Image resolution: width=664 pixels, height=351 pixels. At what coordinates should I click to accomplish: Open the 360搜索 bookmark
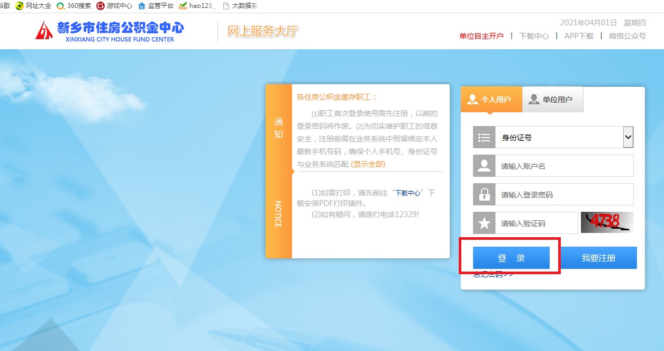(x=74, y=6)
